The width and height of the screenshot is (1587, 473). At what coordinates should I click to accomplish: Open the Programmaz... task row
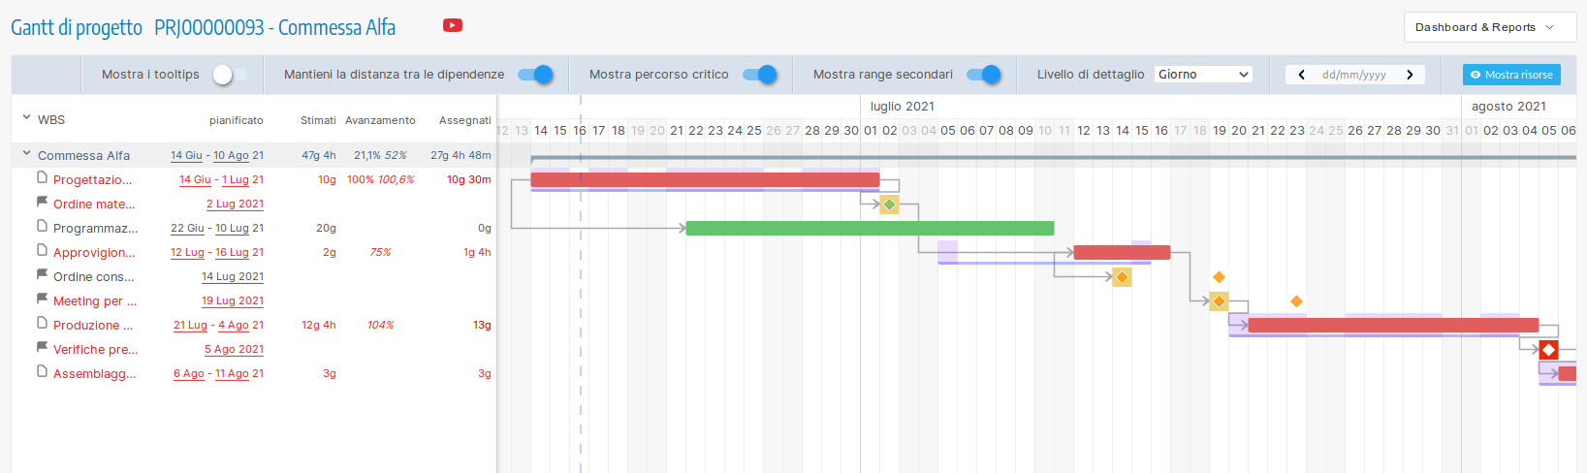click(x=95, y=229)
